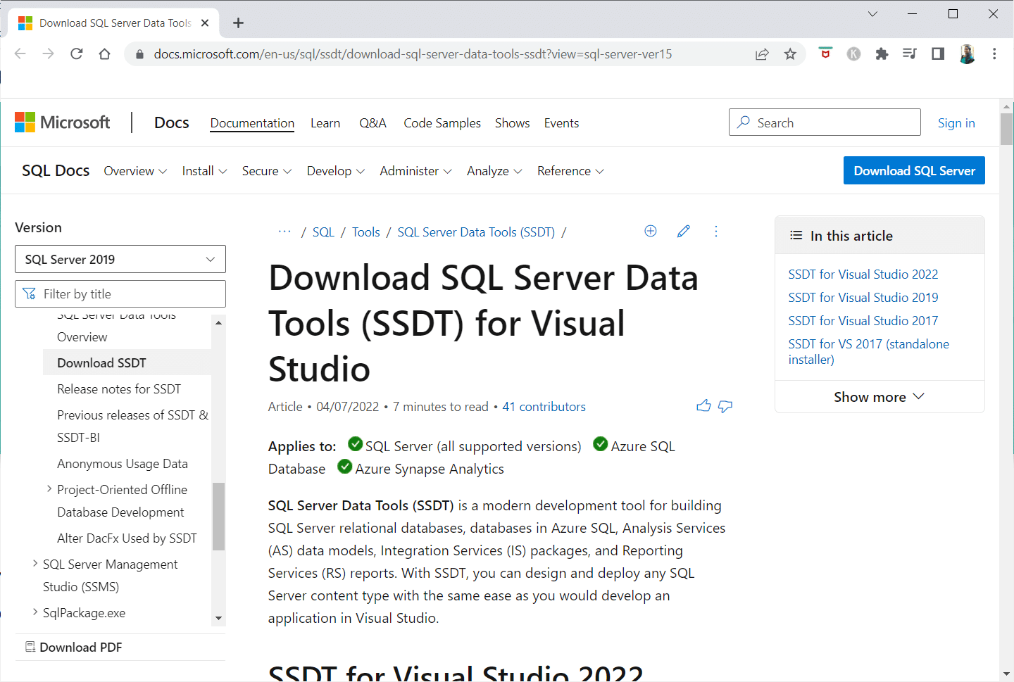The height and width of the screenshot is (682, 1014).
Task: Expand the SqlPackage.exe tree node
Action: coord(35,612)
